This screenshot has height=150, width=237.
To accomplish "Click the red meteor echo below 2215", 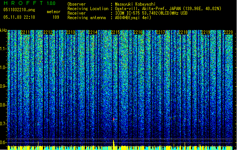I will 113,120.
